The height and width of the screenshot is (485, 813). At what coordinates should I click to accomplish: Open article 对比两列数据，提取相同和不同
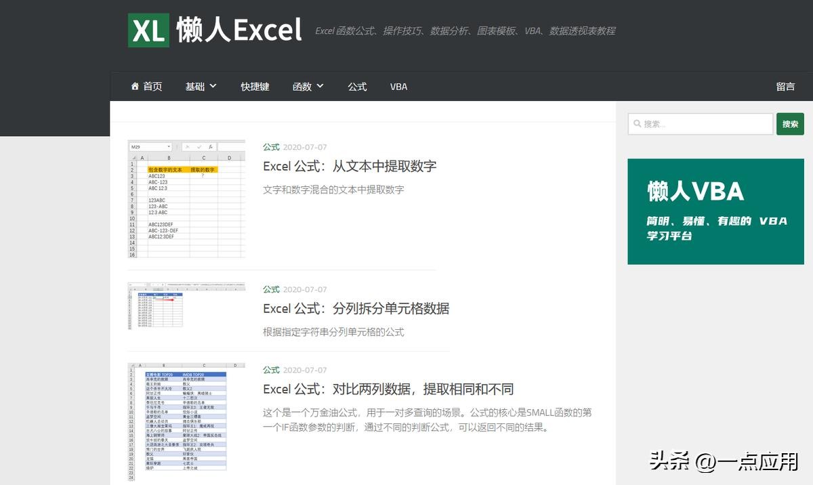(388, 389)
